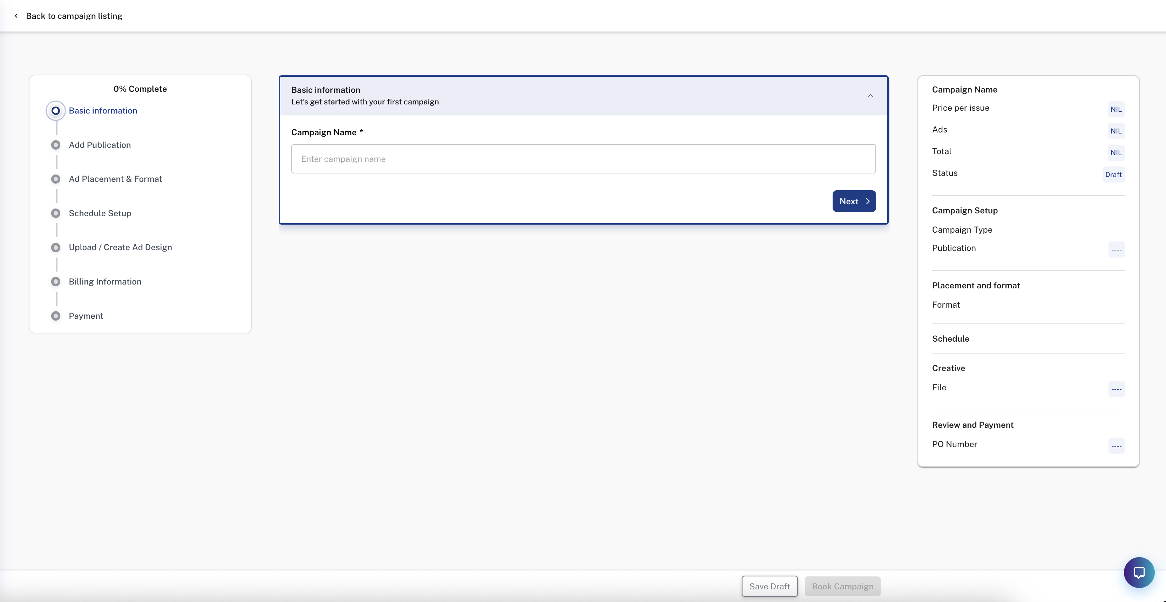
Task: Open the chat support bubble icon
Action: 1139,573
